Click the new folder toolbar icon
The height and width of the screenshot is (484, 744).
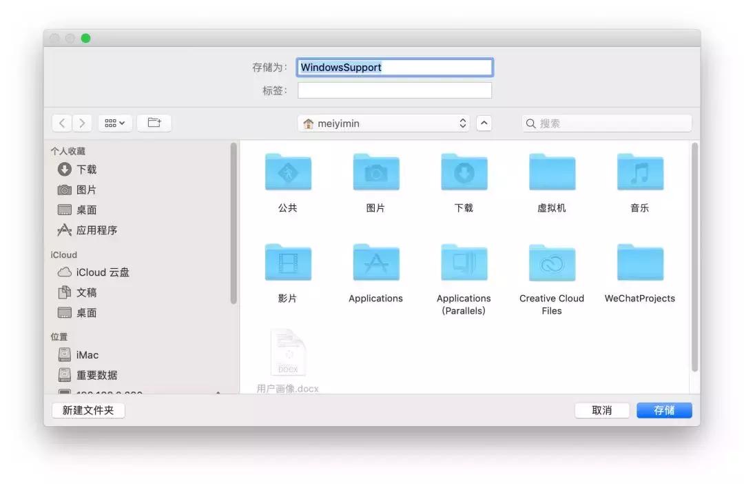[154, 123]
